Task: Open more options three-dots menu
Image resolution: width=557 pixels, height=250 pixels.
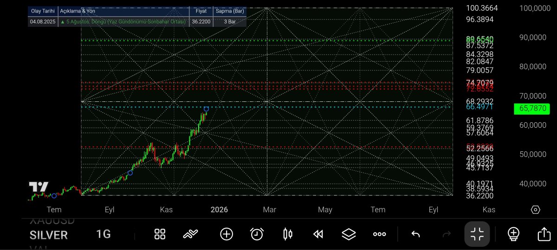Action: tap(380, 234)
